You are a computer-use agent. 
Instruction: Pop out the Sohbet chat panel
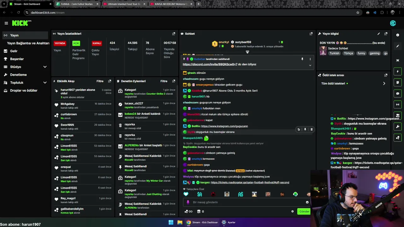coord(311,34)
